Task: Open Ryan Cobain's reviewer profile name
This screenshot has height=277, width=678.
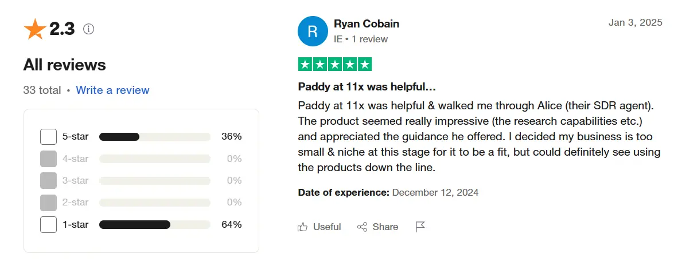Action: tap(367, 24)
